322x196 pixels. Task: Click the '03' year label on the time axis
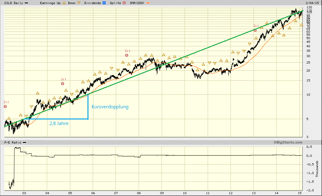coord(24,193)
